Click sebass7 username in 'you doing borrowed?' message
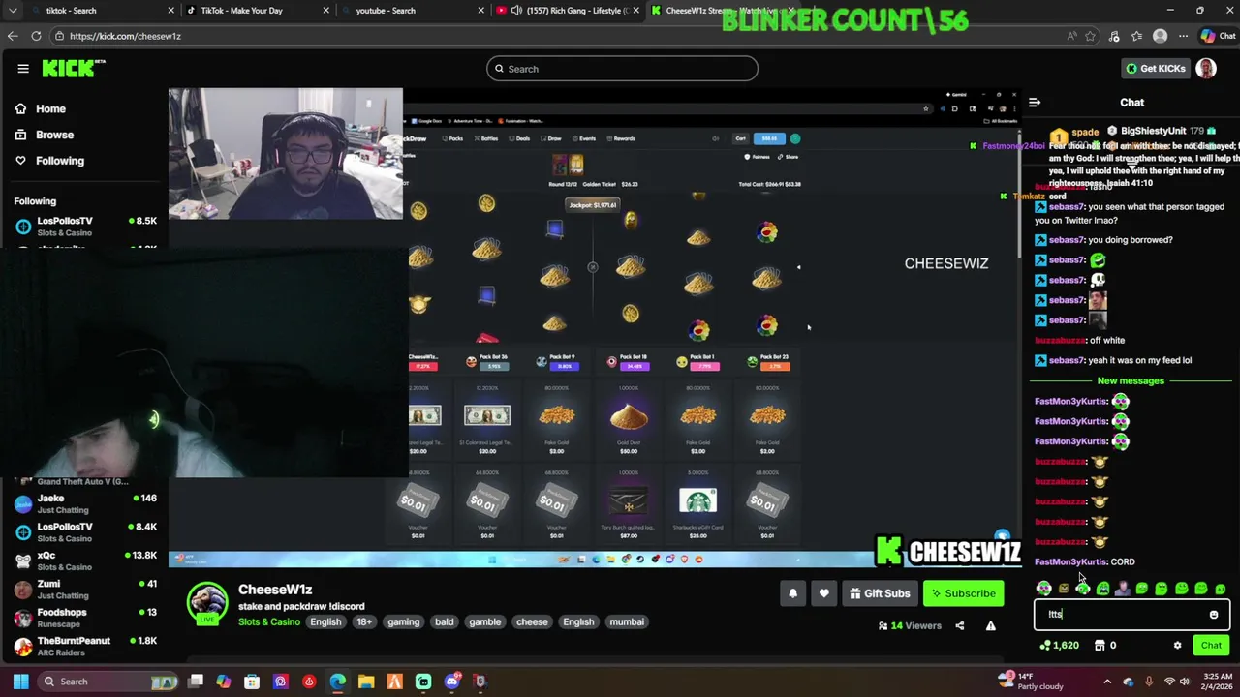 (1066, 240)
